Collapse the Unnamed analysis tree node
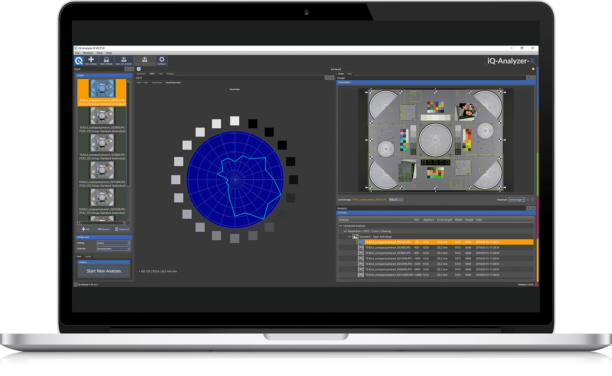612x376 pixels. 341,226
